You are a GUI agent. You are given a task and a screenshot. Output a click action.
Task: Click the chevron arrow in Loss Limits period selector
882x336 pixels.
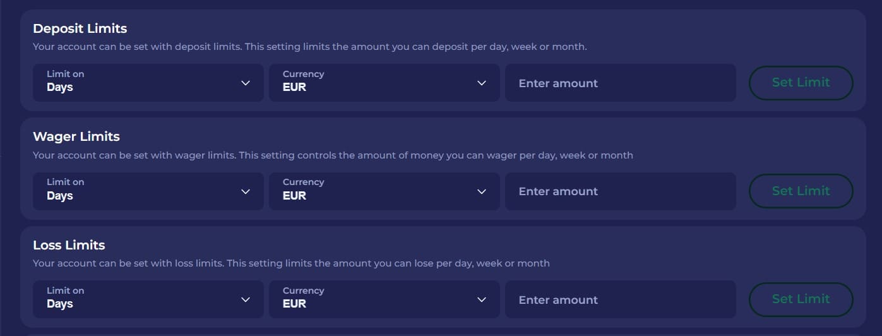coord(246,299)
